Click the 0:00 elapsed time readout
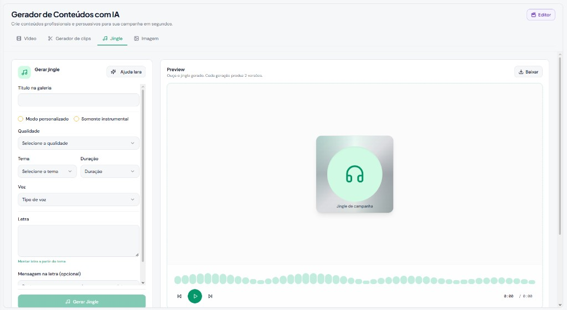The width and height of the screenshot is (567, 310). coord(508,296)
